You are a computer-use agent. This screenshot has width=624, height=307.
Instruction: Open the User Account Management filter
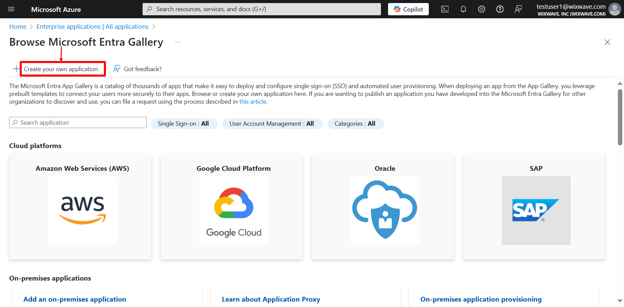272,124
